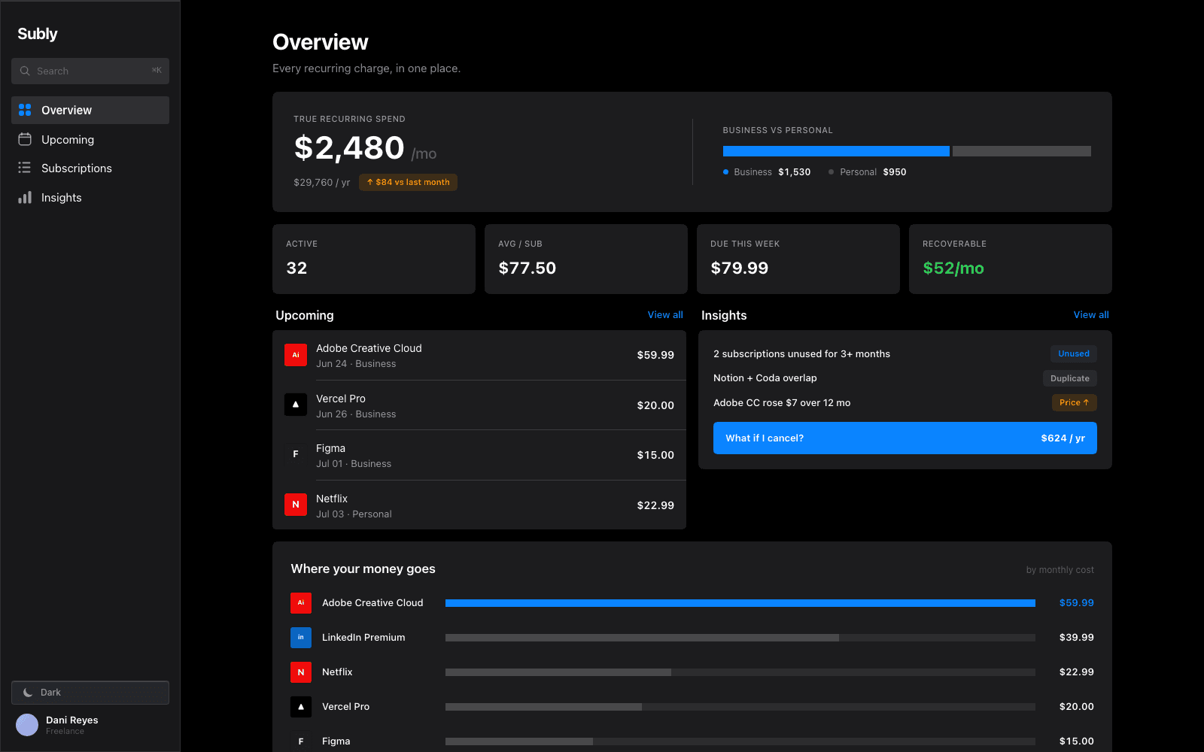
Task: Click LinkedIn Premium icon in spending chart
Action: (301, 637)
